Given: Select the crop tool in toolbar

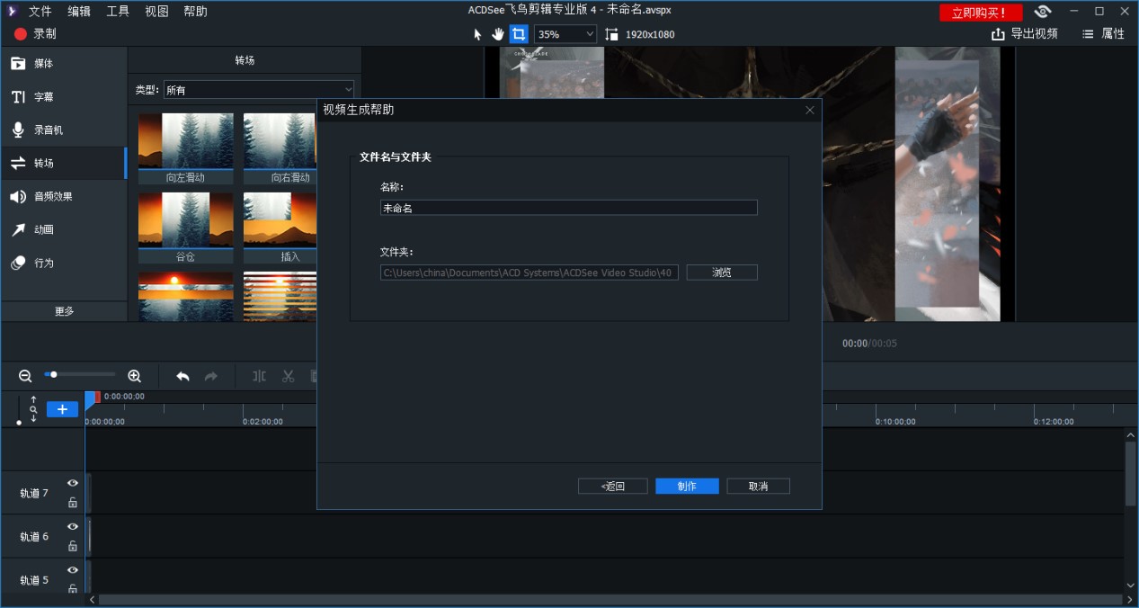Looking at the screenshot, I should (519, 34).
